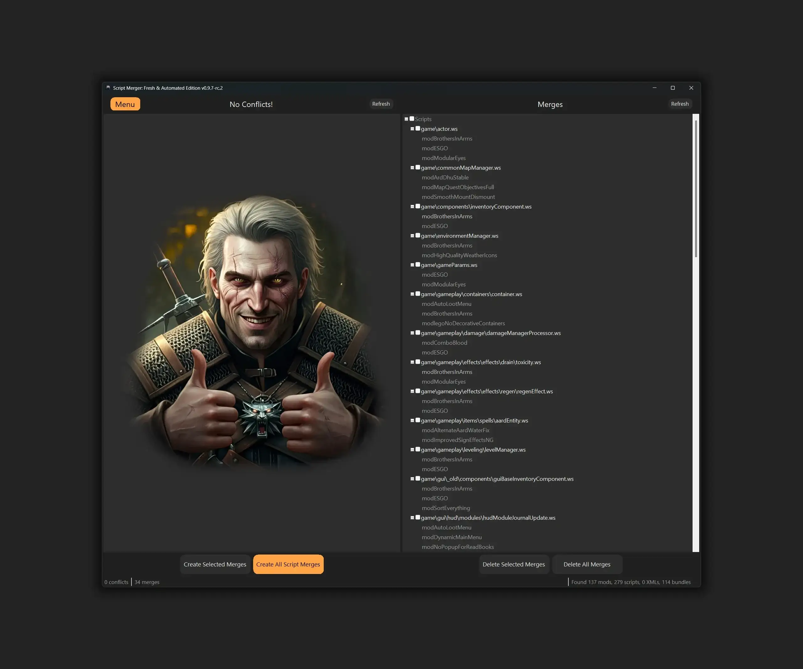Viewport: 803px width, 669px height.
Task: Click the Script Merger wolf icon in titlebar
Action: (108, 88)
